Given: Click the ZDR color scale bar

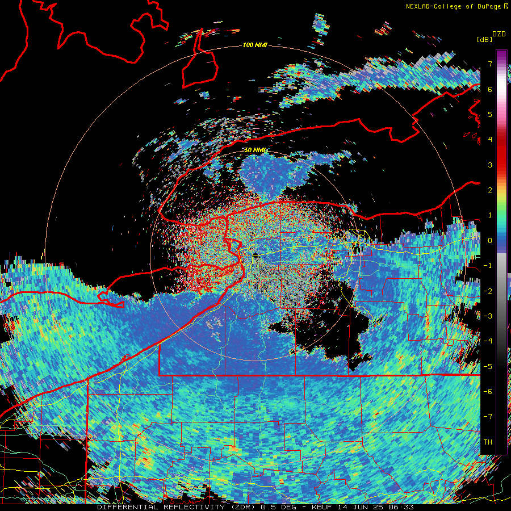Looking at the screenshot, I should pyautogui.click(x=501, y=252).
